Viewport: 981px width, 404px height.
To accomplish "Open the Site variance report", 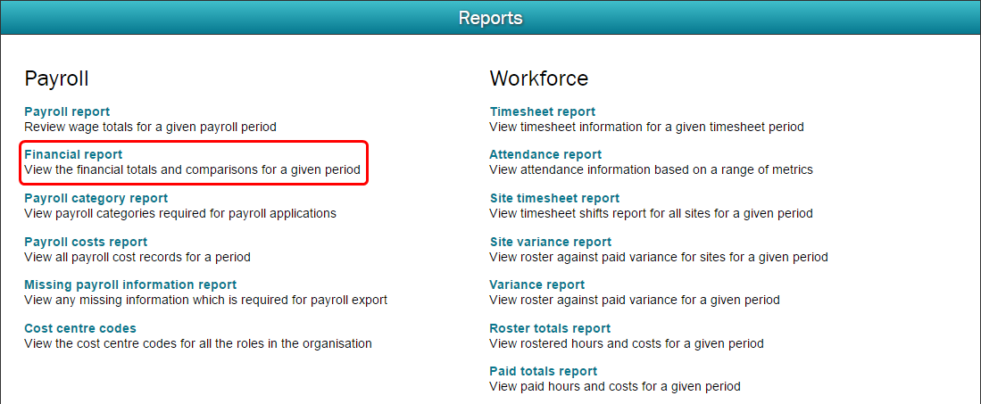I will coord(551,242).
